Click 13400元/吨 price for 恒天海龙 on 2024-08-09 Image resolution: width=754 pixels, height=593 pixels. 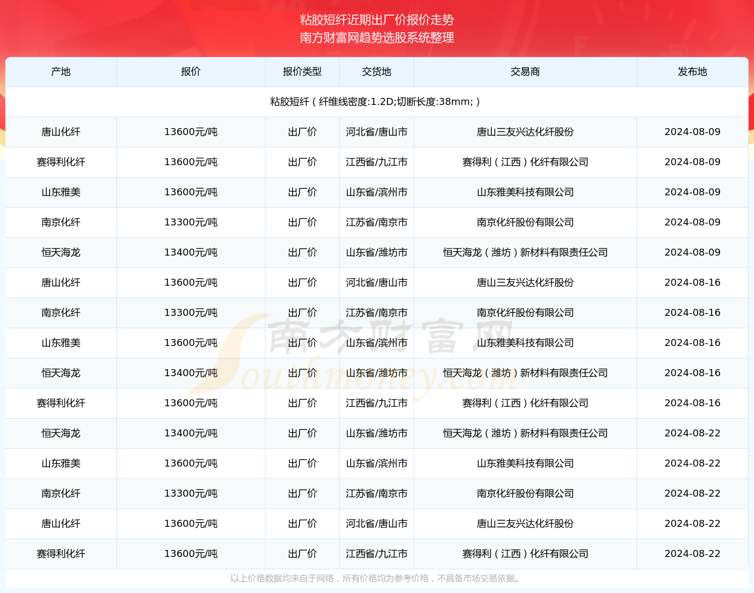coord(191,252)
